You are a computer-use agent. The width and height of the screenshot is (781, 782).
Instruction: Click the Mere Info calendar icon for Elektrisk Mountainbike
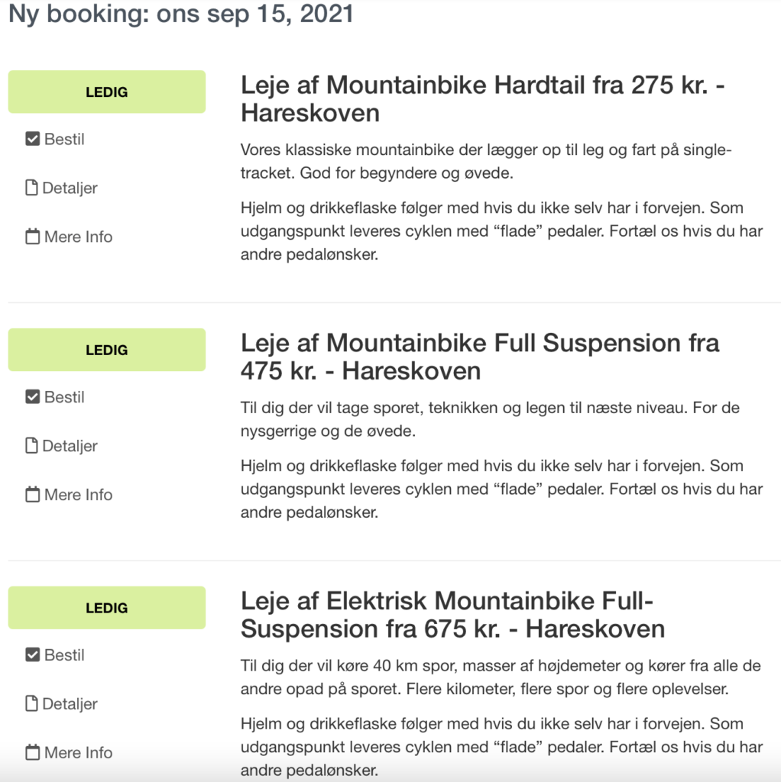(32, 753)
